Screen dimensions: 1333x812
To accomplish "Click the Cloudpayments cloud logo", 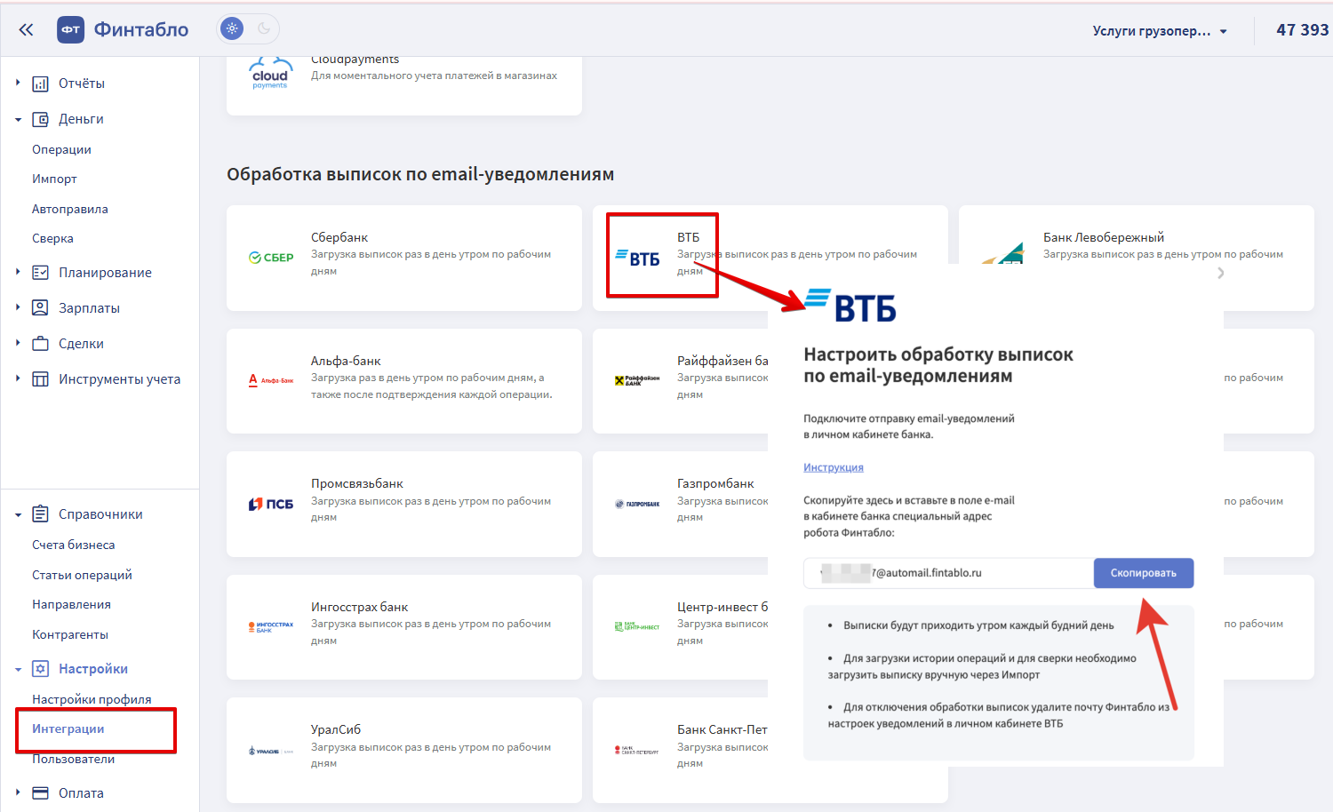I will (270, 73).
